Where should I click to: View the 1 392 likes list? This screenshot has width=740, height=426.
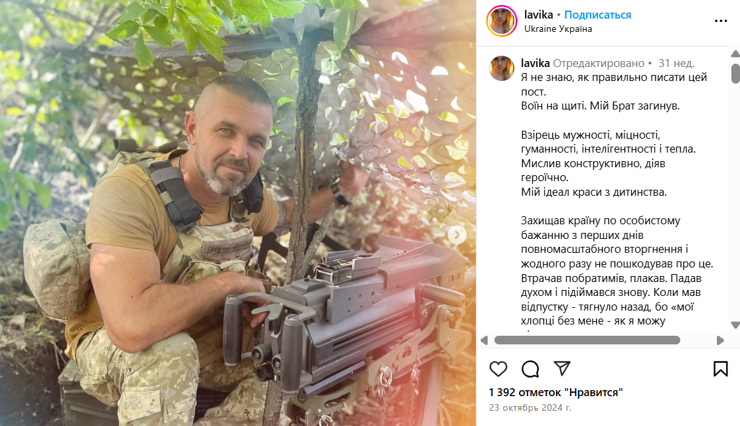pos(556,393)
